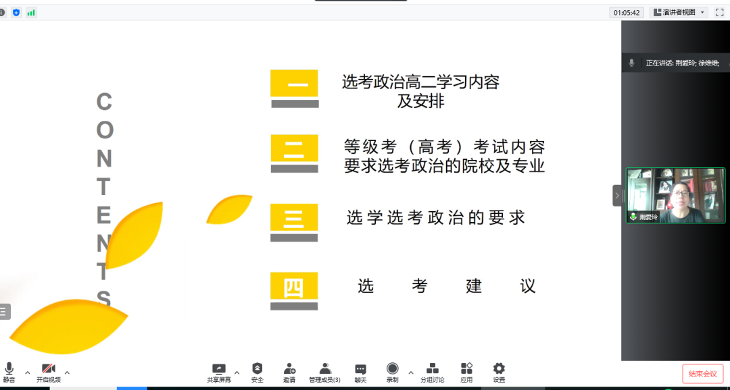
Task: Open Breakout Rooms (分组讨论)
Action: click(433, 372)
